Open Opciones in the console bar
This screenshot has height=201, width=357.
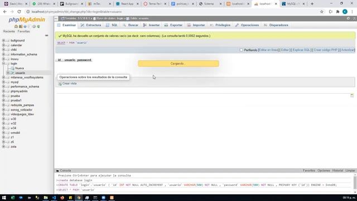click(324, 170)
